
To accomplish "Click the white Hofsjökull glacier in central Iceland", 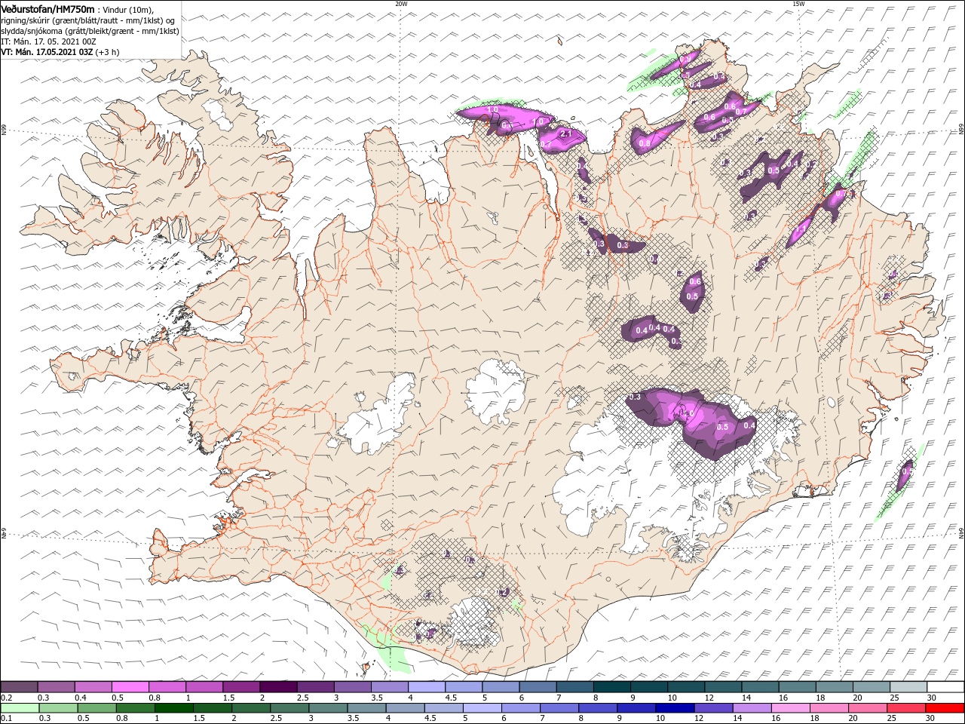I will [x=495, y=391].
